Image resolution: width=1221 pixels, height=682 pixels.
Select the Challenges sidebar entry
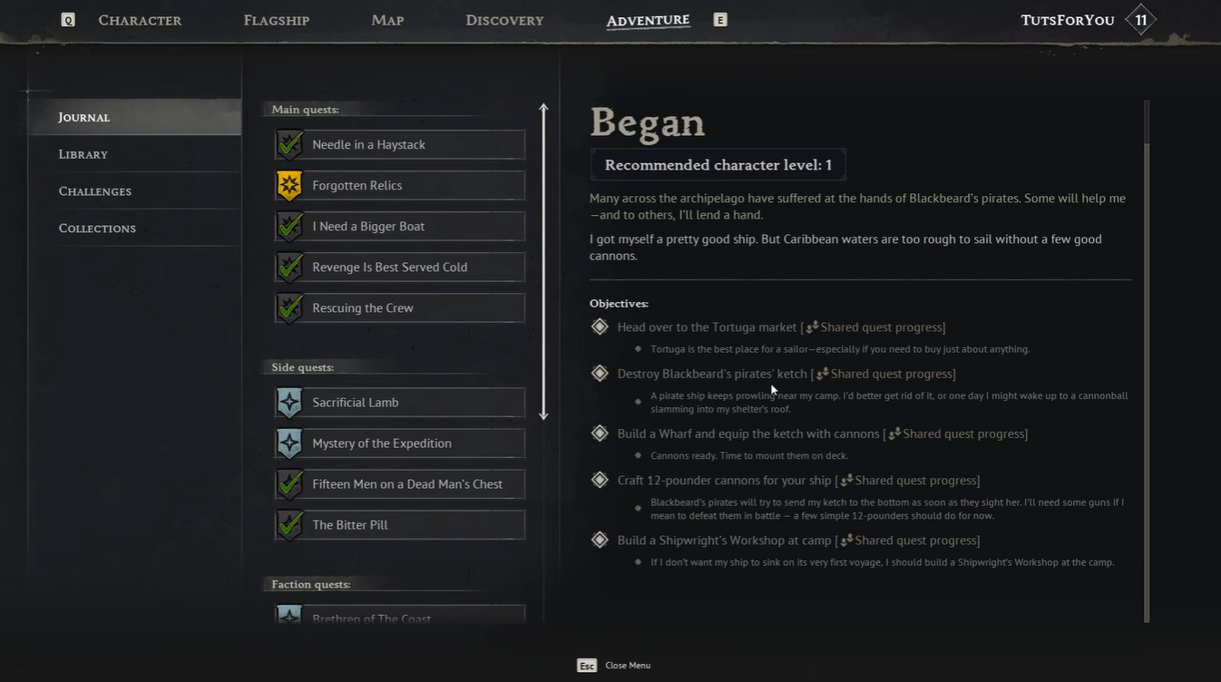click(x=95, y=191)
